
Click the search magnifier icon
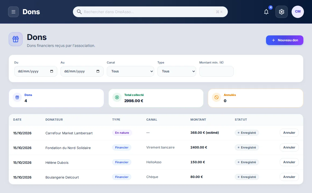point(79,12)
